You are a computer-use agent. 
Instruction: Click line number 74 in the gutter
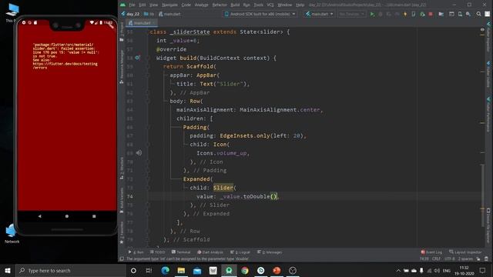click(x=130, y=196)
